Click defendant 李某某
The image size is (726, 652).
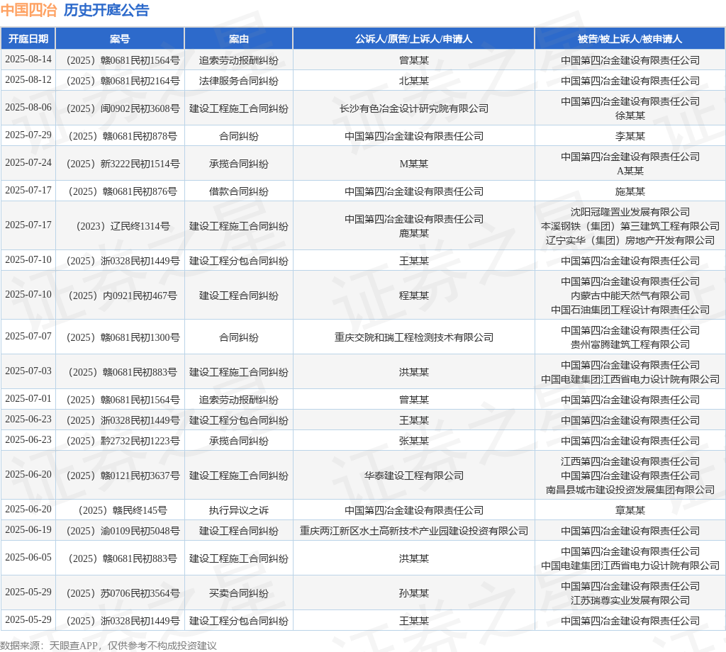pos(630,136)
